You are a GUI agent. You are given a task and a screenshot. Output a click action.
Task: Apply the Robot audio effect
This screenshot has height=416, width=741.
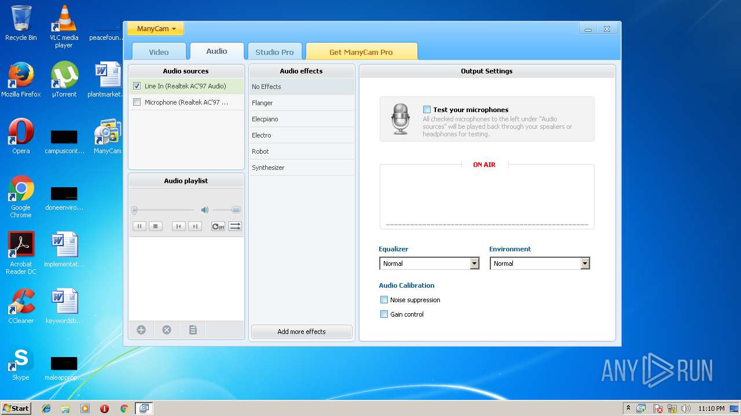click(302, 151)
